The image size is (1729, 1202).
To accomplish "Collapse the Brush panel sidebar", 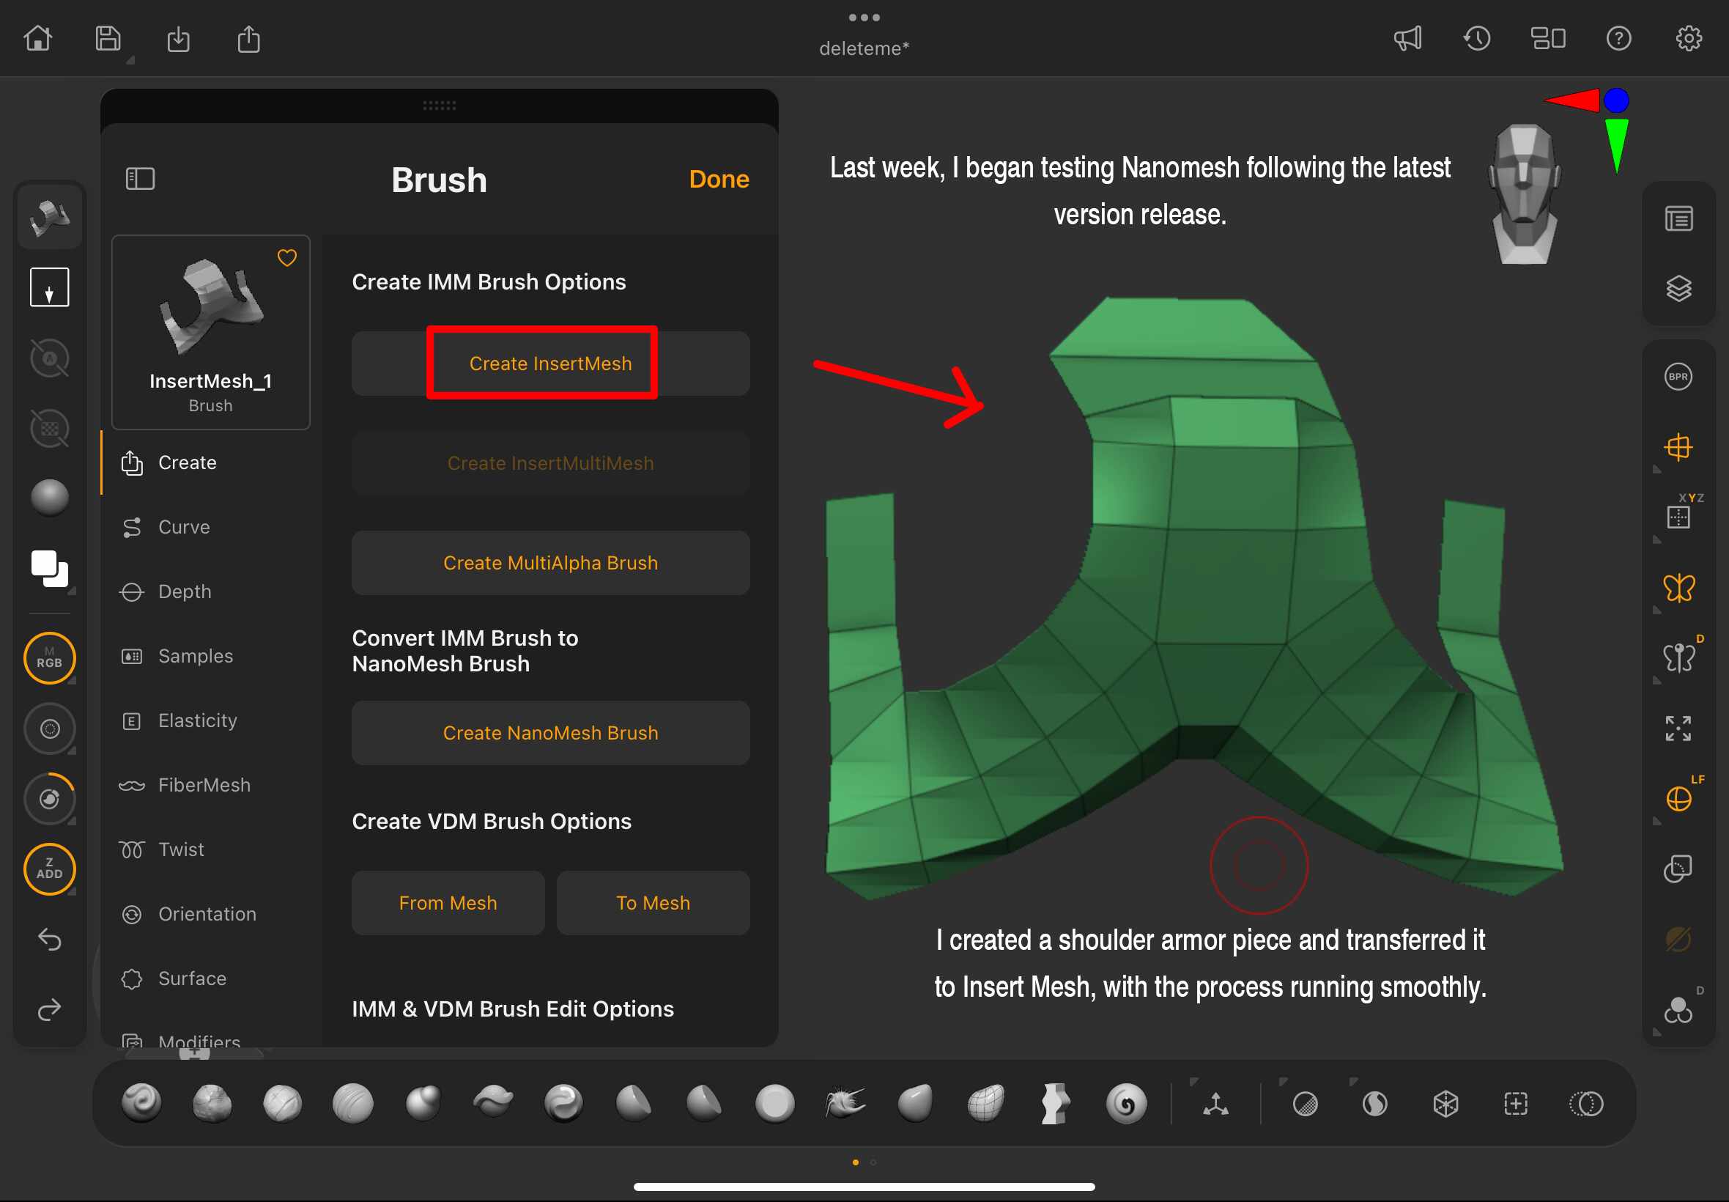I will point(140,179).
